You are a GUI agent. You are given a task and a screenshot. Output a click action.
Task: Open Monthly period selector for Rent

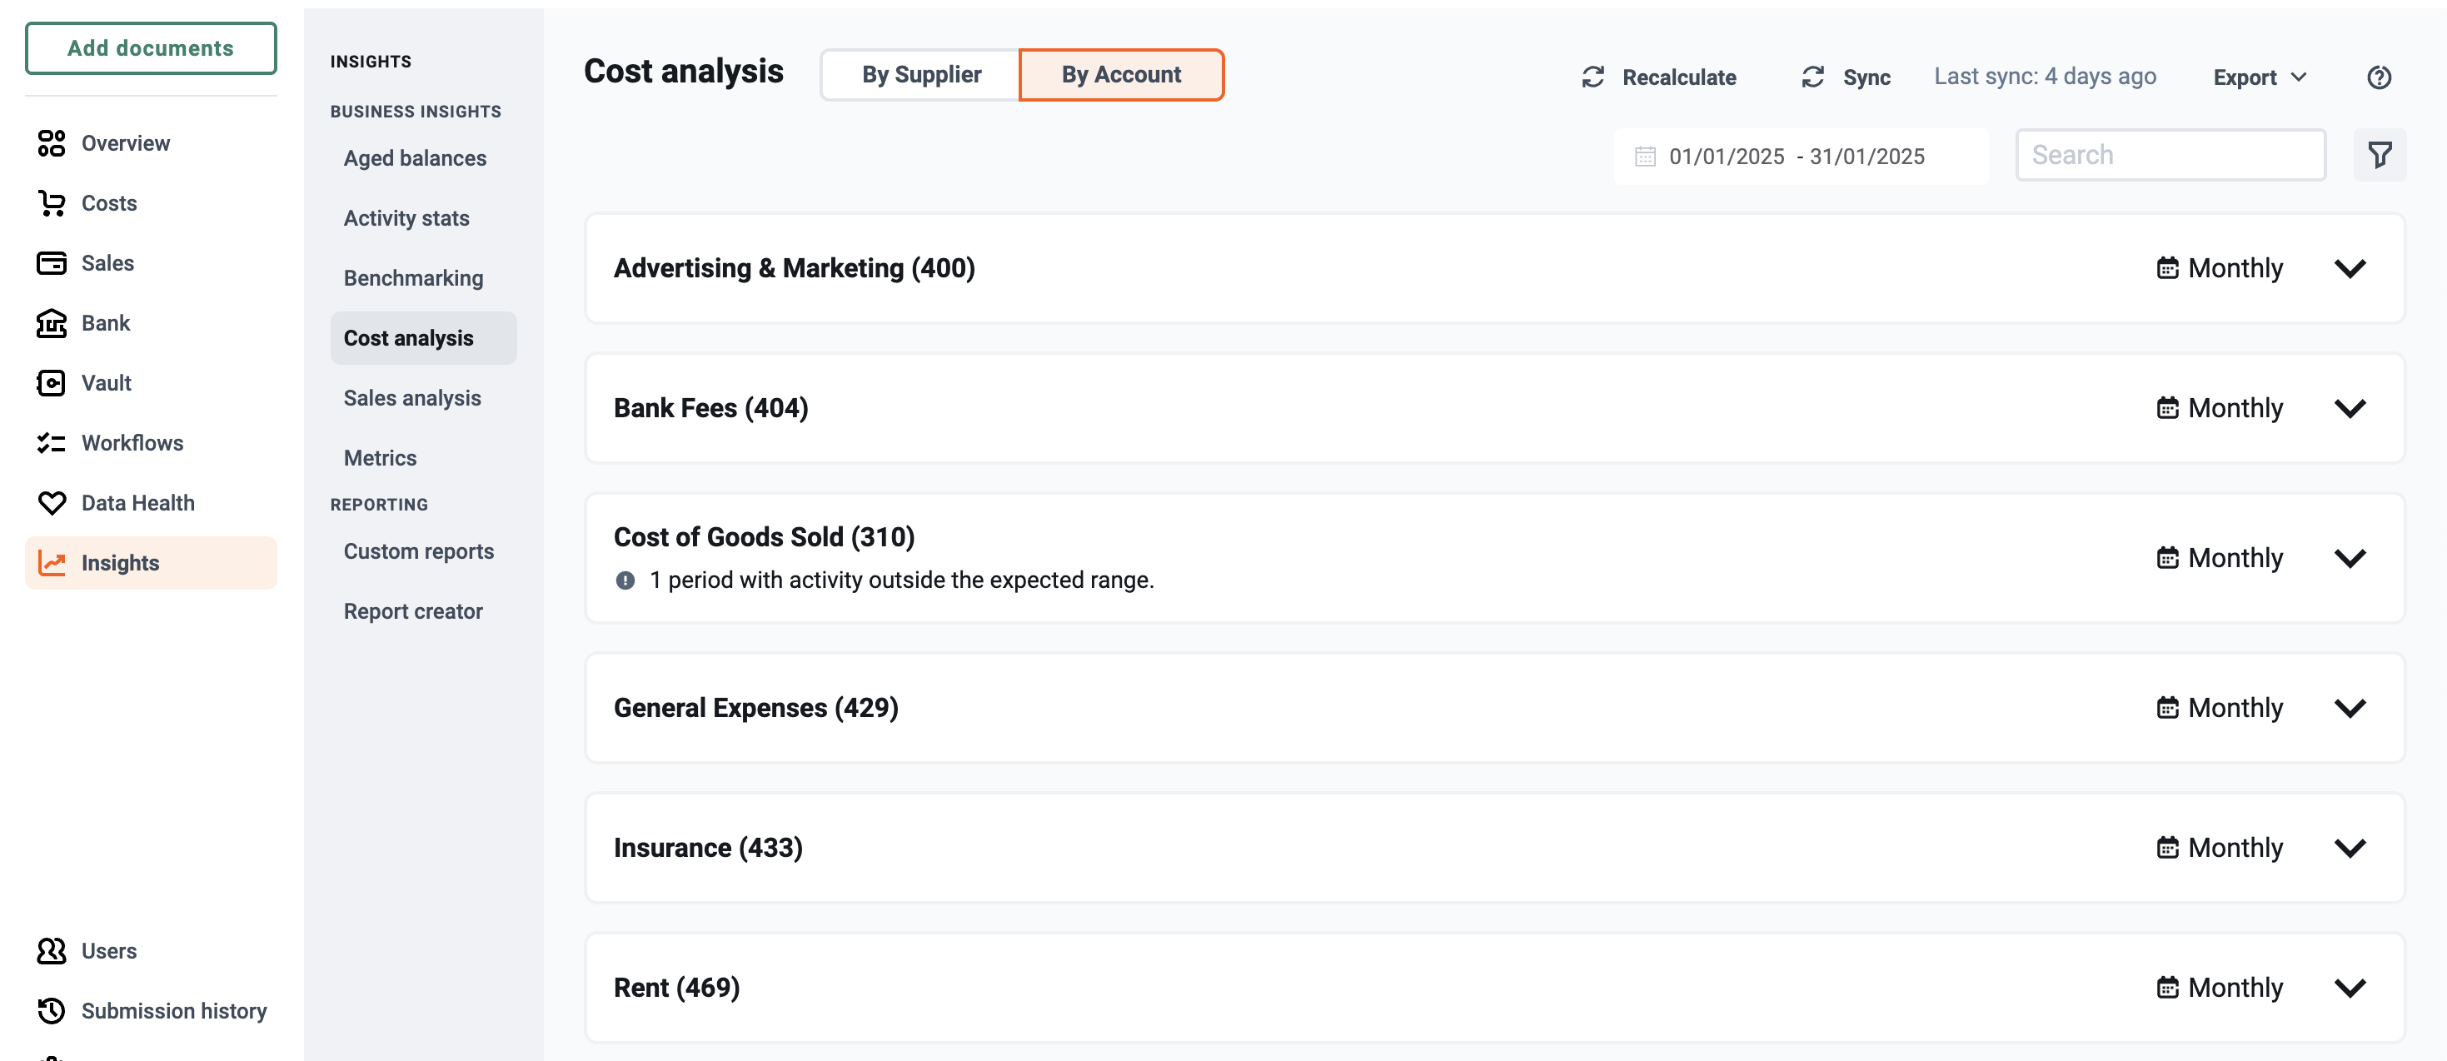coord(2219,987)
